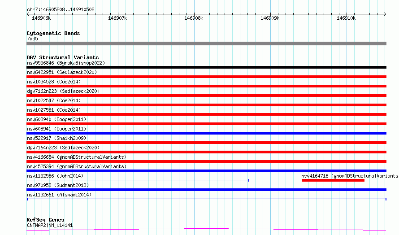Viewport: 399px width, 235px height.
Task: Click the 146910k ruler tick label
Action: 346,18
